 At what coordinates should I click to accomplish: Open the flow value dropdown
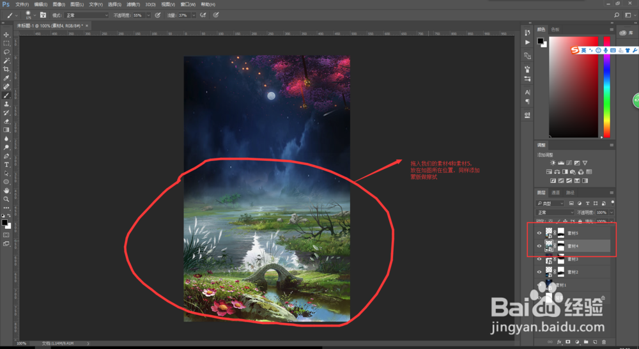tap(194, 15)
